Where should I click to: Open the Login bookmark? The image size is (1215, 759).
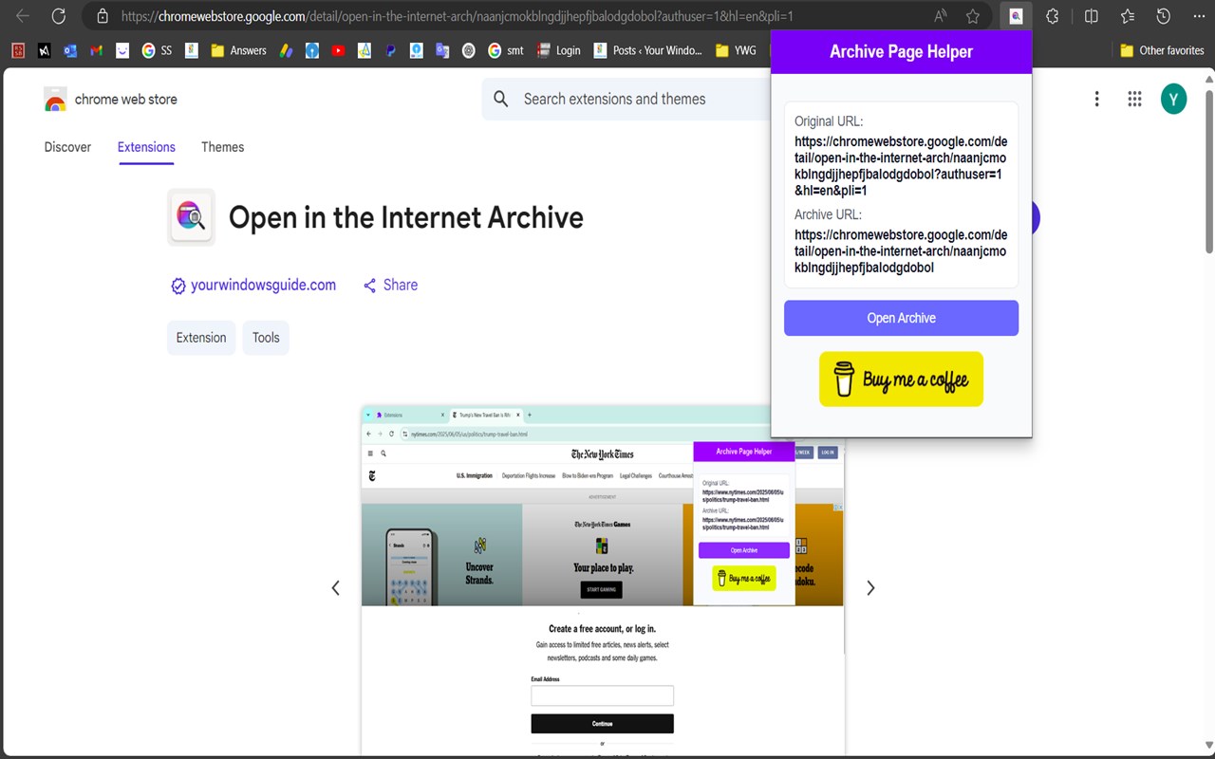[x=558, y=50]
